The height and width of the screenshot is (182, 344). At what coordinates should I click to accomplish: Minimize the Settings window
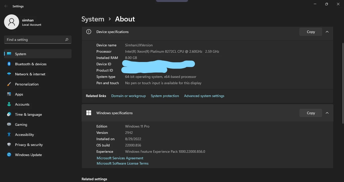coord(315,4)
